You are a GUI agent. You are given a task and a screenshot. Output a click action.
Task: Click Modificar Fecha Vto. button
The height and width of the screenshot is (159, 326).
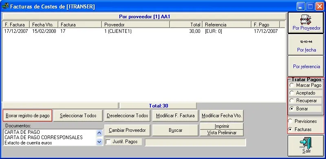pyautogui.click(x=222, y=116)
